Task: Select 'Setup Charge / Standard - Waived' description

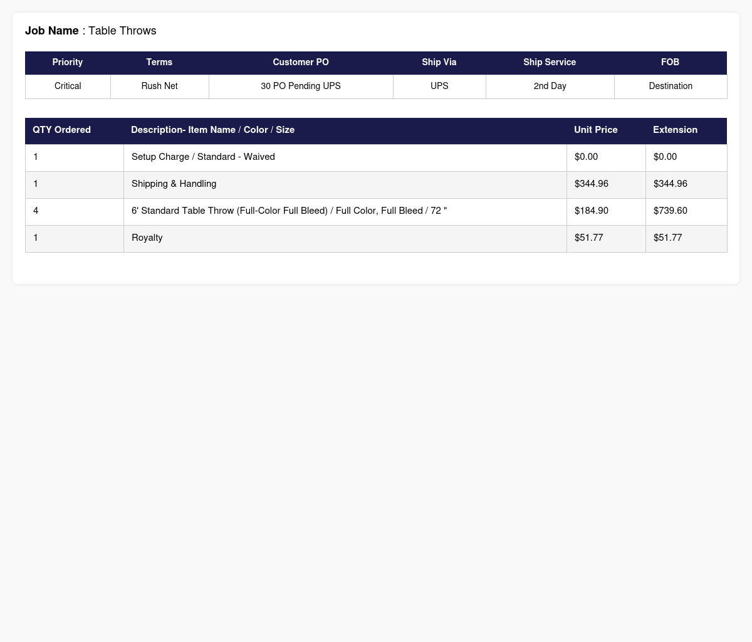Action: (x=345, y=157)
